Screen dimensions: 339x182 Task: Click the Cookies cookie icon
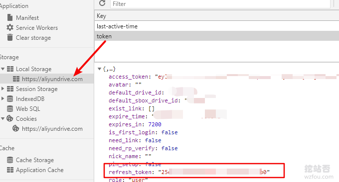10,118
